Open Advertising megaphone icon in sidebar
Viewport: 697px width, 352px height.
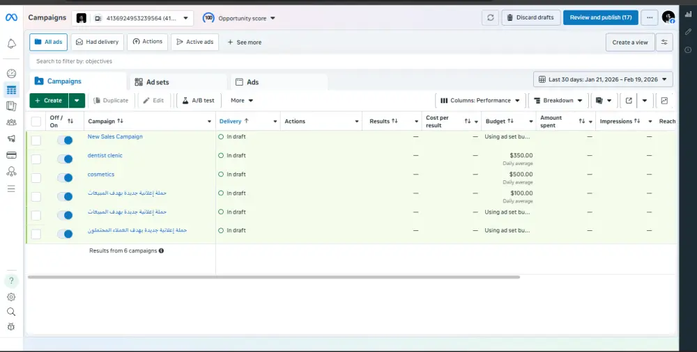(12, 138)
